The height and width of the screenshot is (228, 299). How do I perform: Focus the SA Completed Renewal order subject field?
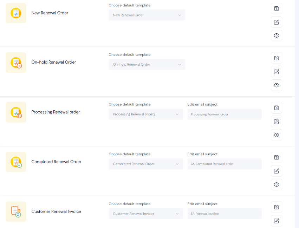(x=225, y=164)
